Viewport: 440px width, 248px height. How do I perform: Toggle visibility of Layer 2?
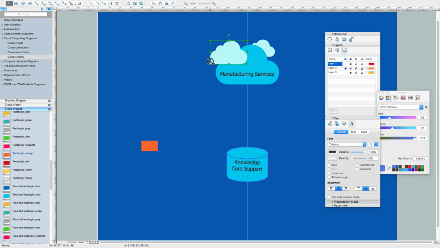coord(350,68)
